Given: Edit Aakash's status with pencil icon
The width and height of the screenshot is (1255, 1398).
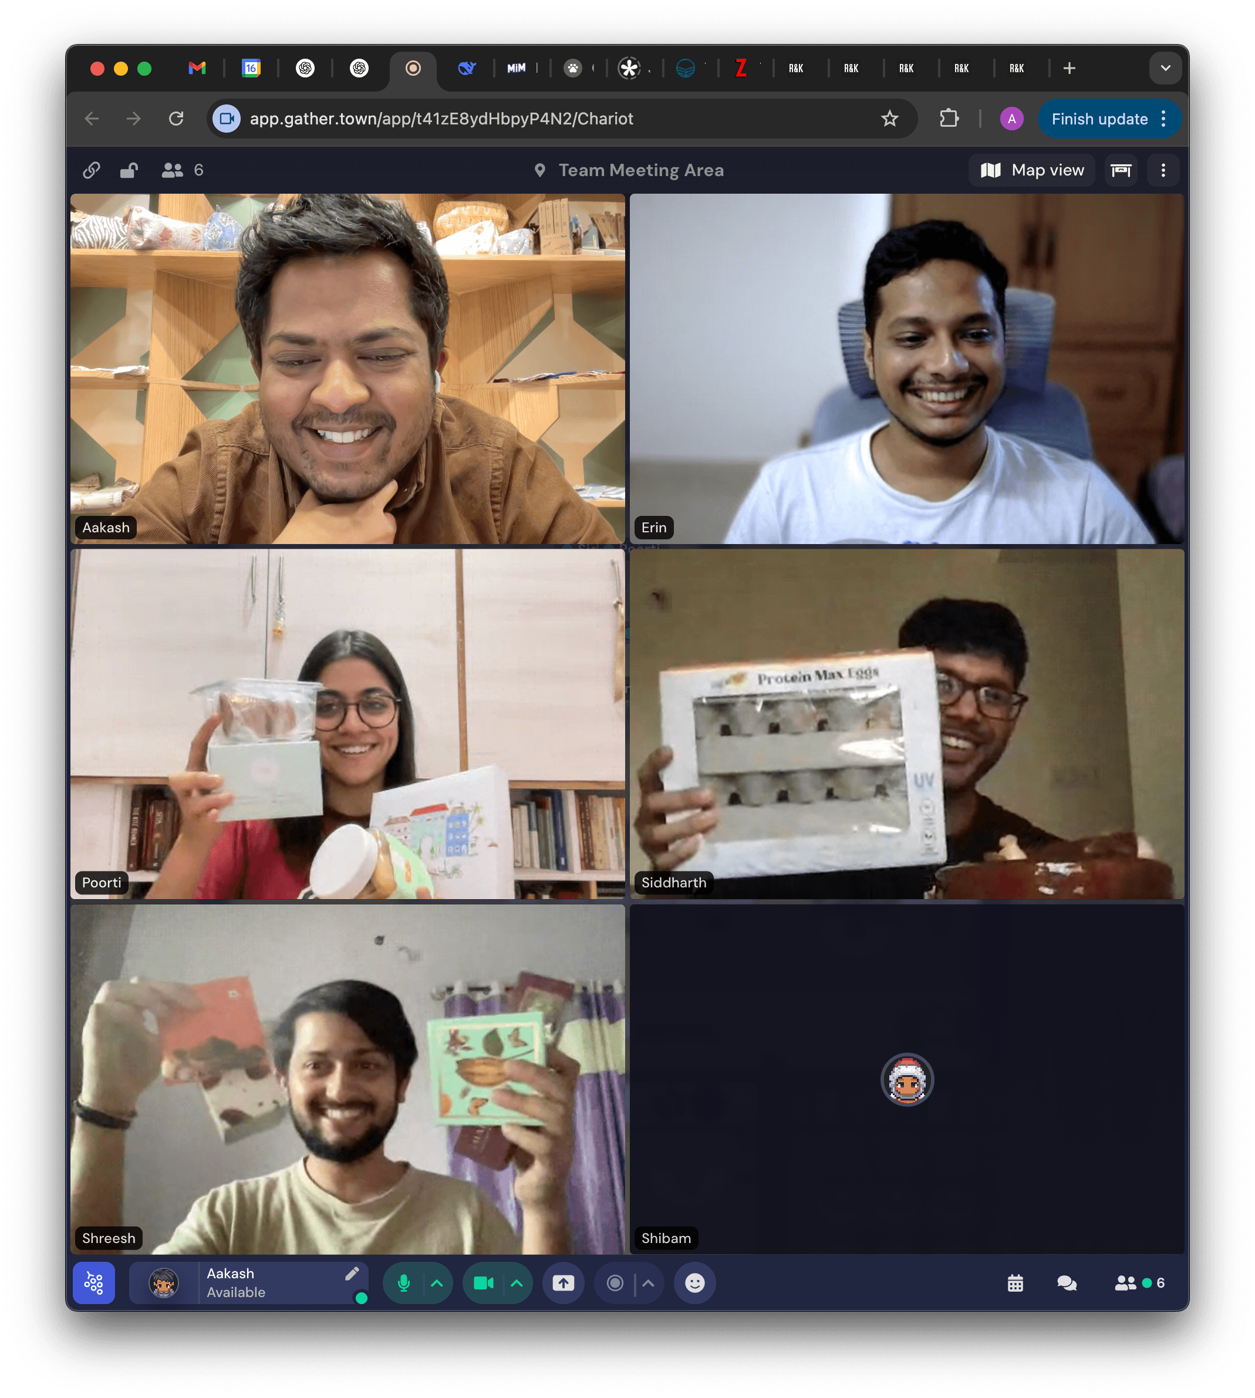Looking at the screenshot, I should [352, 1273].
